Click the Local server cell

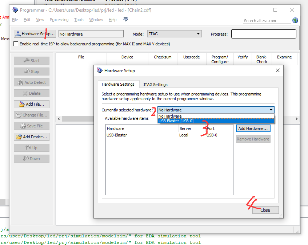click(184, 135)
